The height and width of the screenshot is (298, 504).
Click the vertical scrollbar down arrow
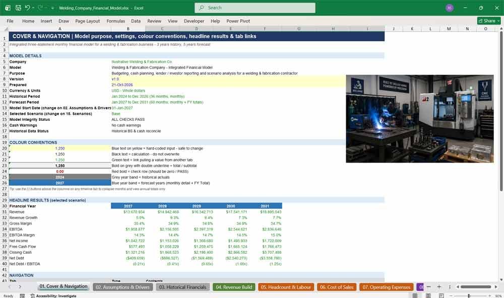tap(501, 280)
